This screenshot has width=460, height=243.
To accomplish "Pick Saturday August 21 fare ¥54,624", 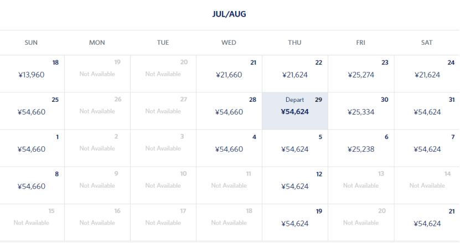I will (x=427, y=223).
